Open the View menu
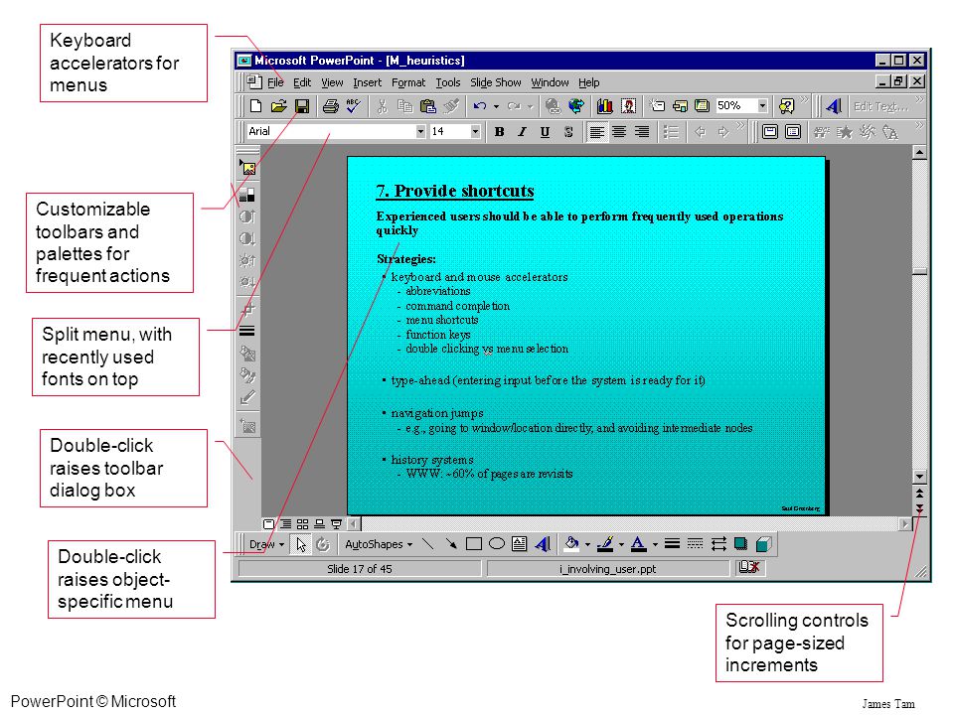 click(x=332, y=82)
